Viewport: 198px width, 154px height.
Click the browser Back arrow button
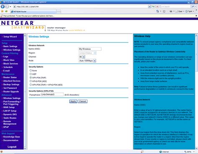pyautogui.click(x=3, y=6)
